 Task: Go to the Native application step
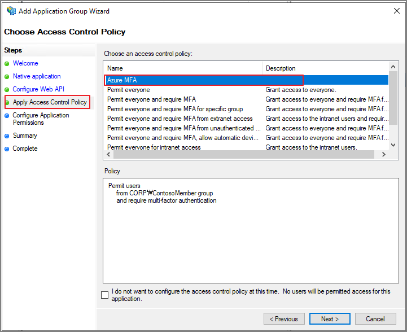click(37, 76)
